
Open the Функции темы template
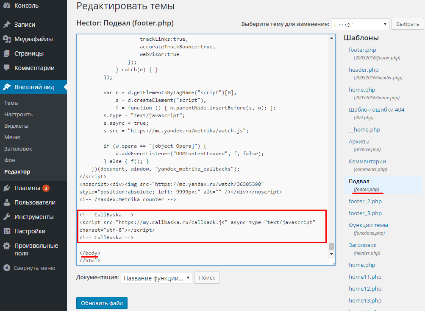pos(368,225)
